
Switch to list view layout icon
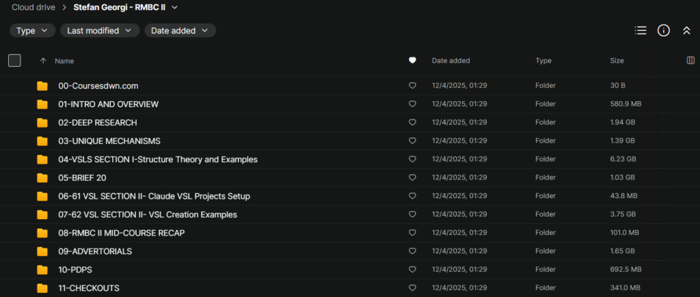[641, 30]
